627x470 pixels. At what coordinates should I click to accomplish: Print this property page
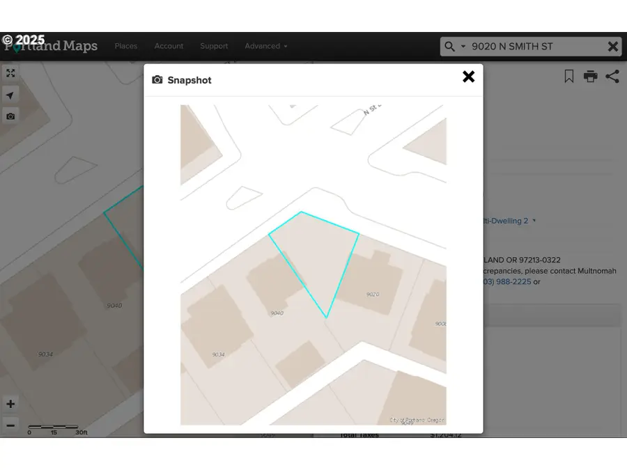point(590,77)
